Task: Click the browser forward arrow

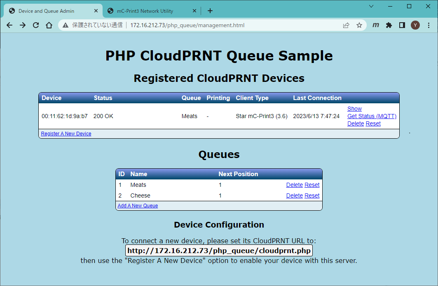Action: [x=23, y=25]
